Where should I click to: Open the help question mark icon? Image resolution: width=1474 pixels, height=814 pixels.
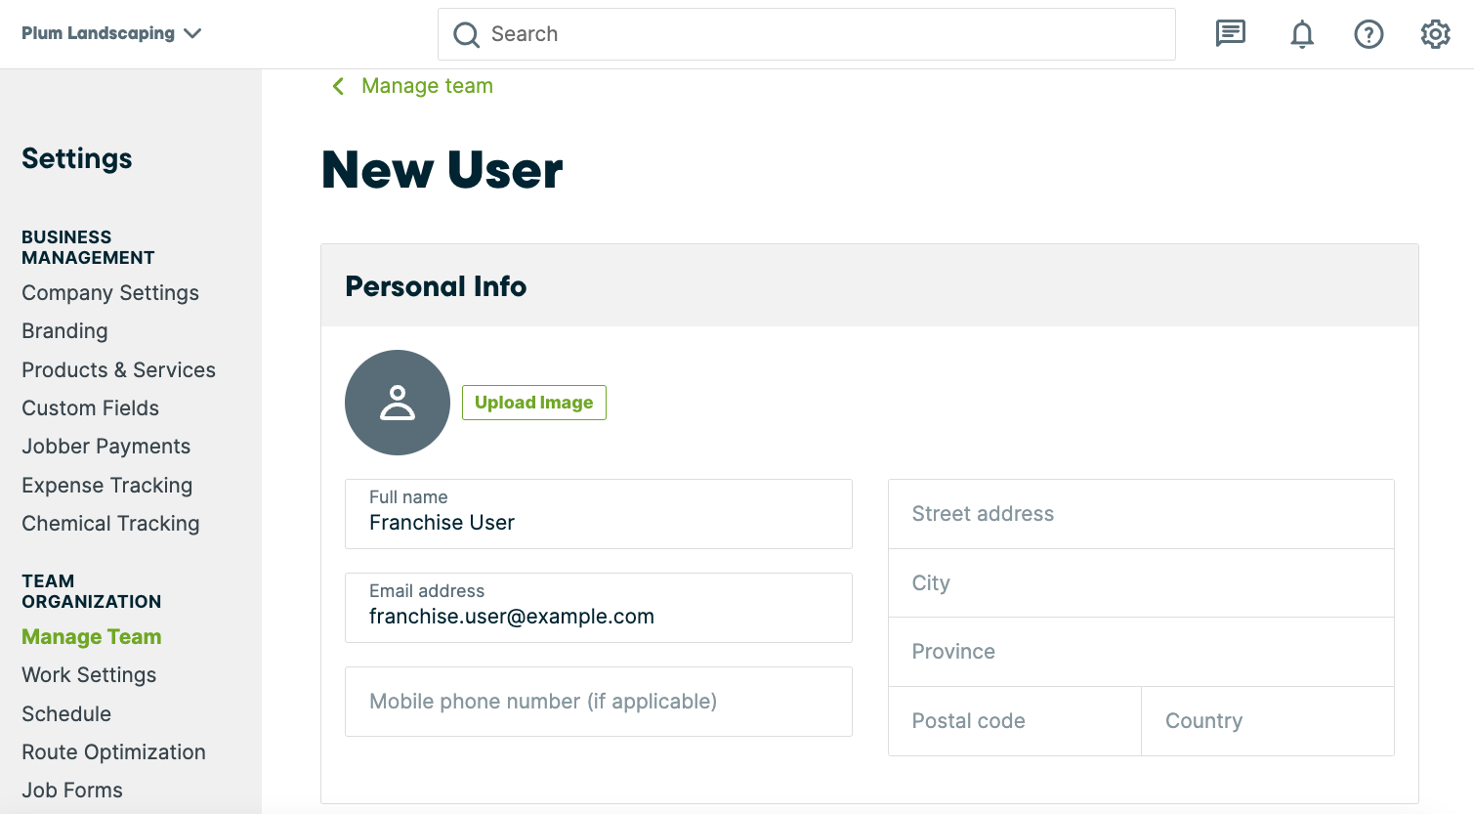(1369, 34)
